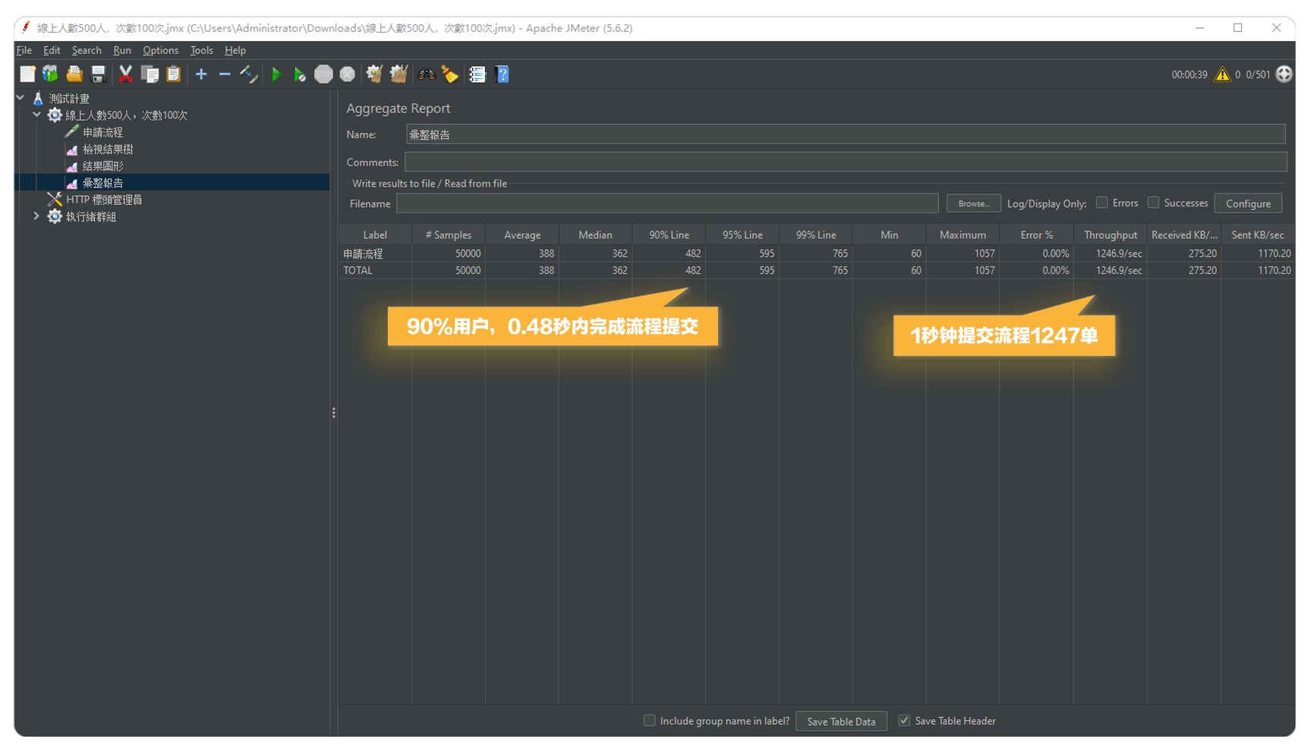Viewport: 1311px width, 749px height.
Task: Open the Templates icon in toolbar
Action: (50, 74)
